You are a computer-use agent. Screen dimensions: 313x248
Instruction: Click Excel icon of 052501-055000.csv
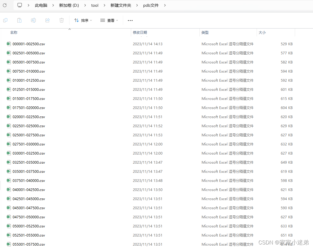pos(9,235)
